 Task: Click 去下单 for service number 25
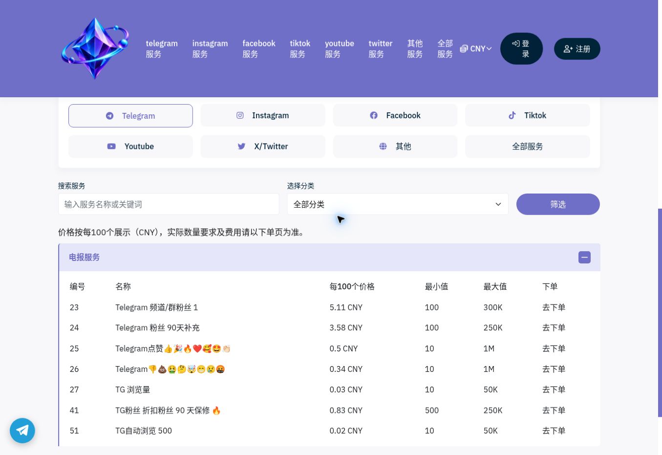pos(554,348)
